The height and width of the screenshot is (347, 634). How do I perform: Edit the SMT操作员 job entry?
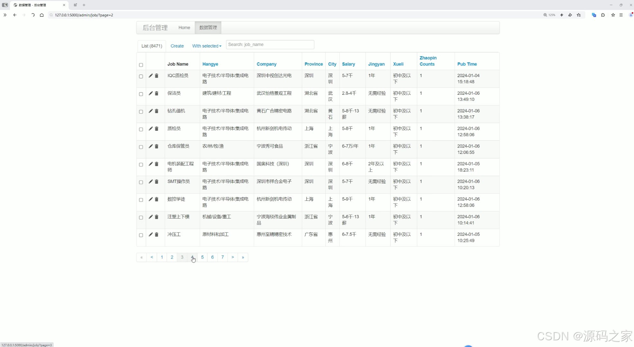pyautogui.click(x=150, y=182)
